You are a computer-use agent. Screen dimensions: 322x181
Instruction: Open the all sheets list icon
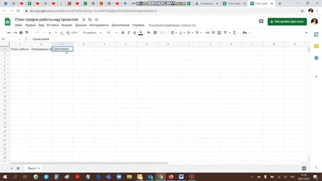(x=18, y=168)
